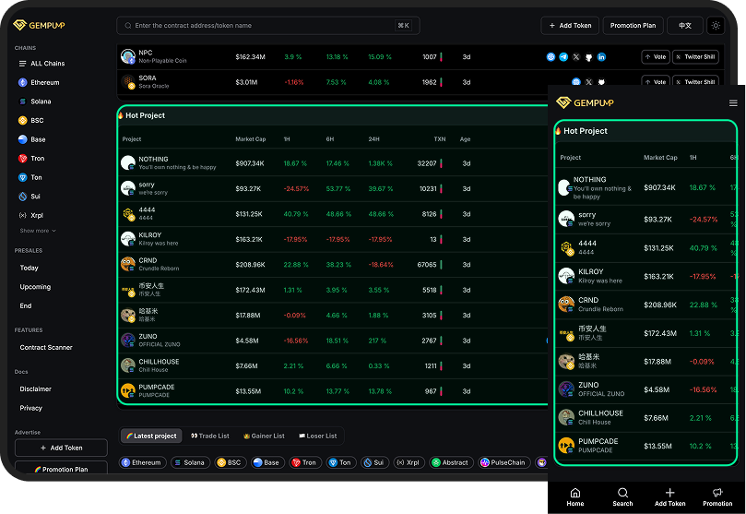Filter by Sui chip
The width and height of the screenshot is (746, 514).
374,462
